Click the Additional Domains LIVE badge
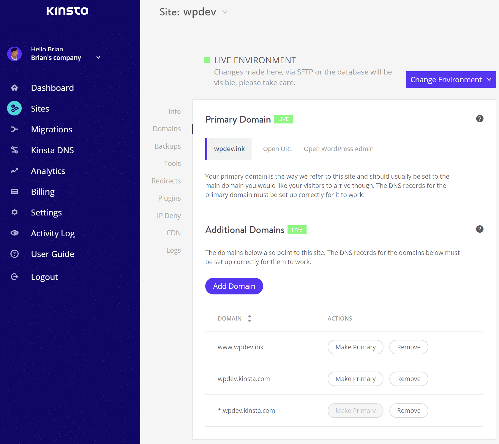The height and width of the screenshot is (444, 499). coord(297,230)
